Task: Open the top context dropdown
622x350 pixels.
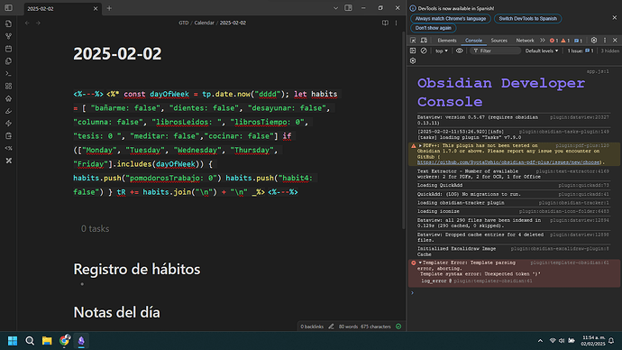Action: pos(441,51)
